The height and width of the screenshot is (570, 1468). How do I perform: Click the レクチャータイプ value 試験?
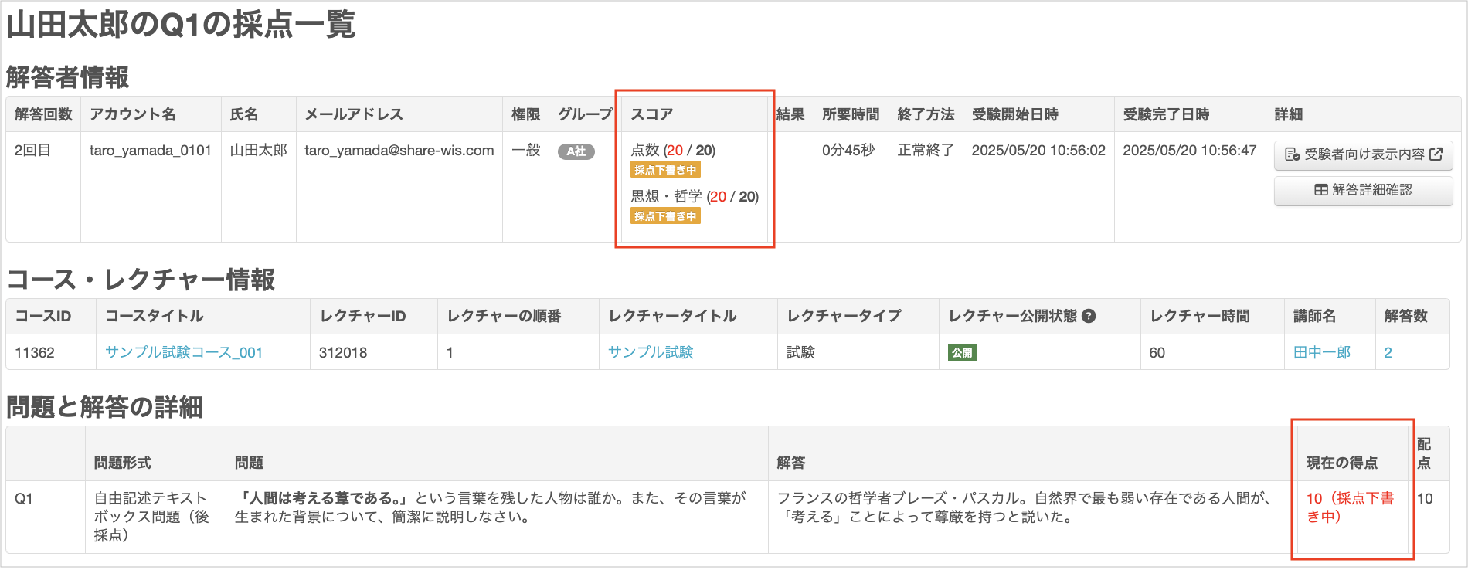click(x=801, y=353)
